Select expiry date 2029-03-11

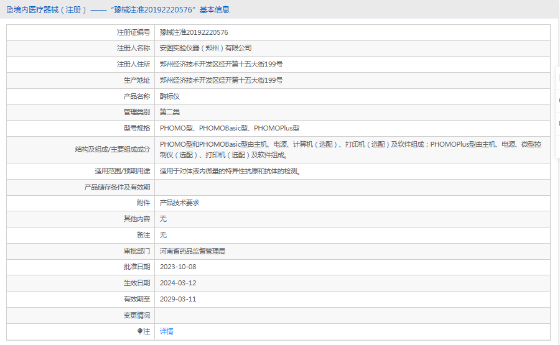[178, 299]
